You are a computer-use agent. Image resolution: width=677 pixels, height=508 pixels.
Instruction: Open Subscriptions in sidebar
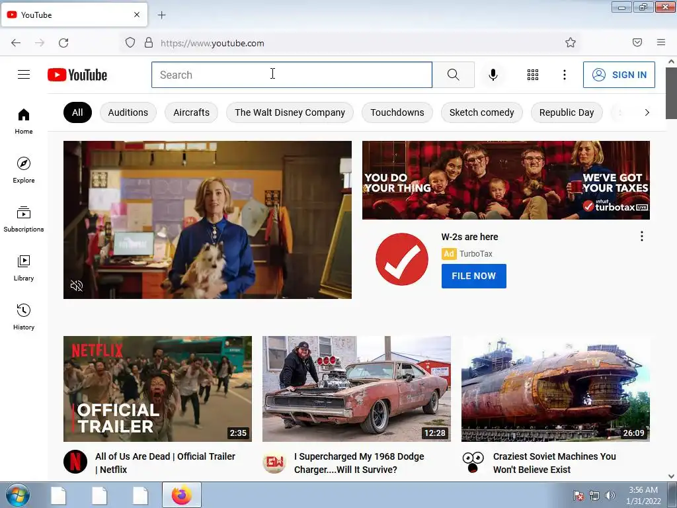click(24, 219)
